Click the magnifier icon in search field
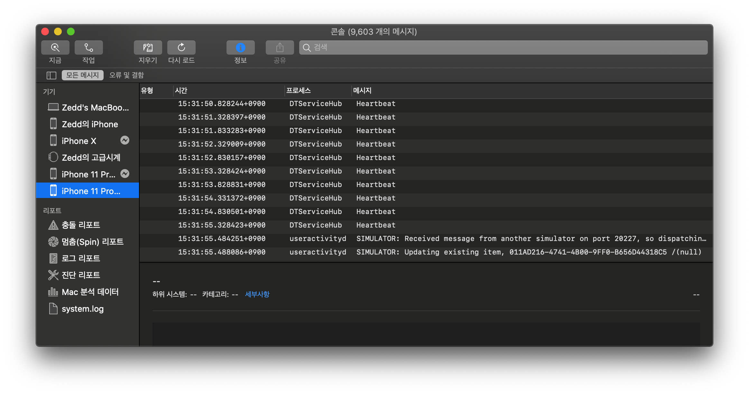This screenshot has height=394, width=749. click(307, 48)
